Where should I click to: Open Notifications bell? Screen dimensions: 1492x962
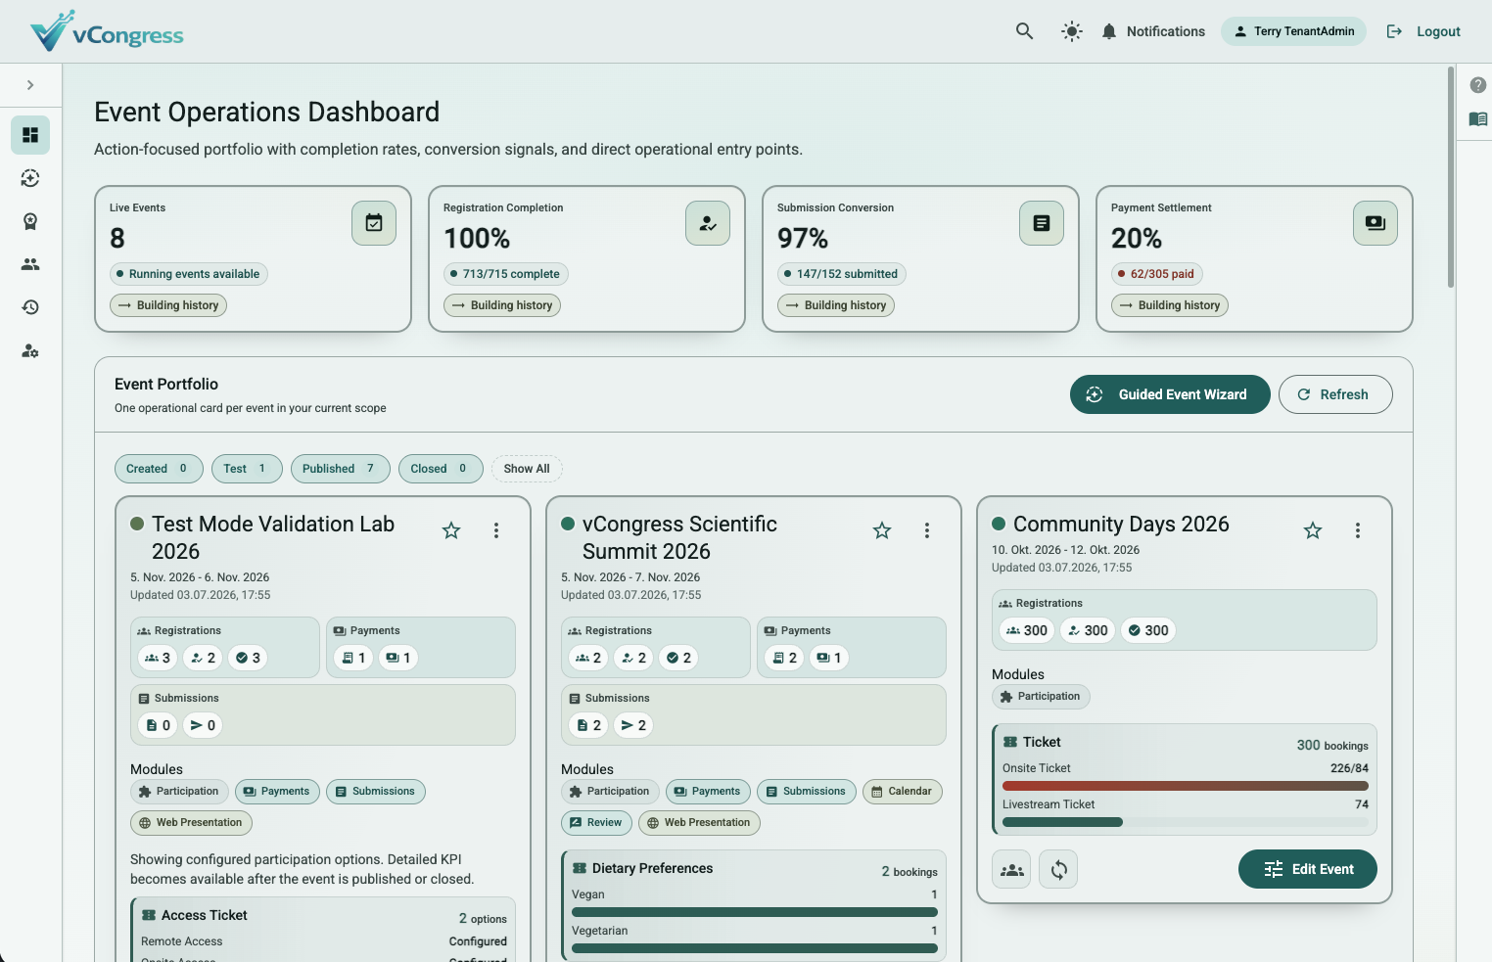1153,31
